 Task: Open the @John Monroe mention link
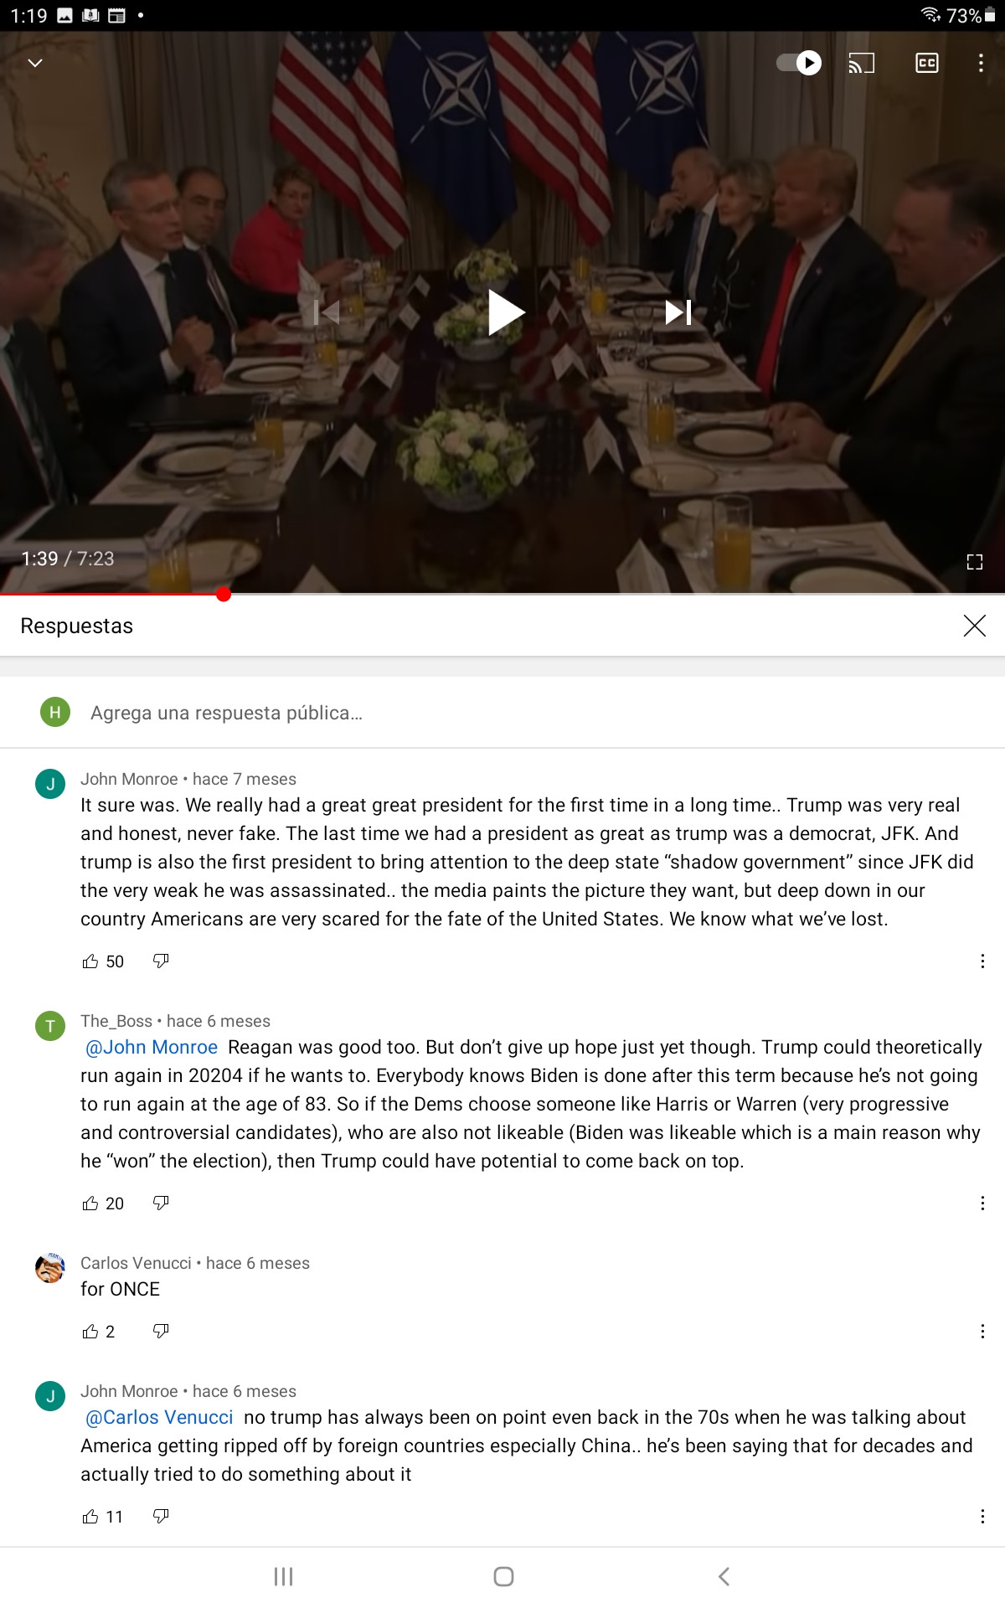[152, 1047]
